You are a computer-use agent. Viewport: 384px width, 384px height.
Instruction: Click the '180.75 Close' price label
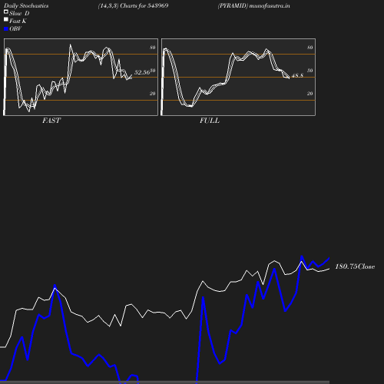[355, 266]
